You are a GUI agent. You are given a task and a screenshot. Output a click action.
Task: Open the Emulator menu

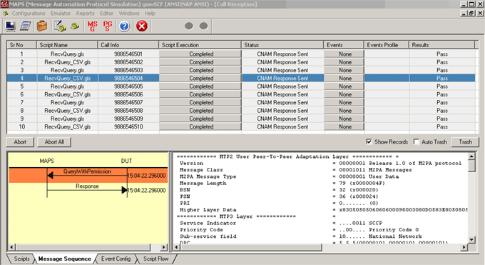[61, 14]
